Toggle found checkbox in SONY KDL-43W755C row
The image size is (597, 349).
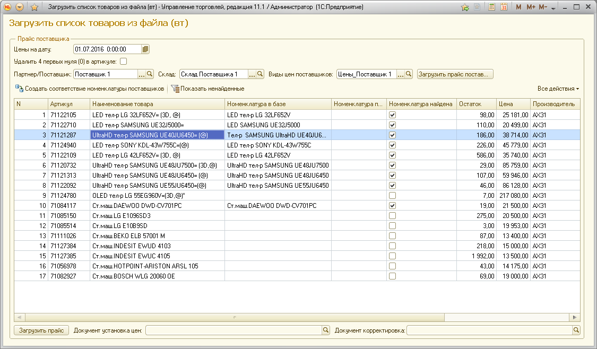pos(392,145)
